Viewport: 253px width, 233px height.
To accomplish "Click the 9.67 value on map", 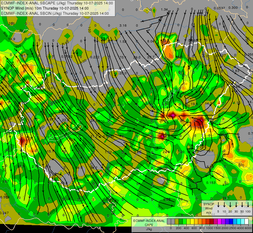I will coord(5,181).
